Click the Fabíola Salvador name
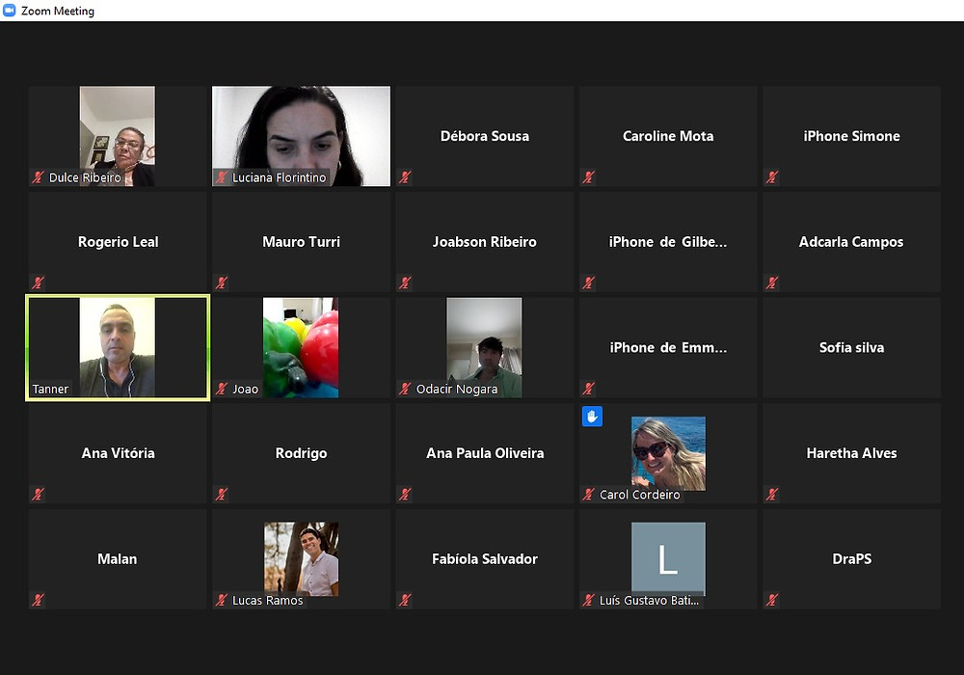 (x=485, y=559)
